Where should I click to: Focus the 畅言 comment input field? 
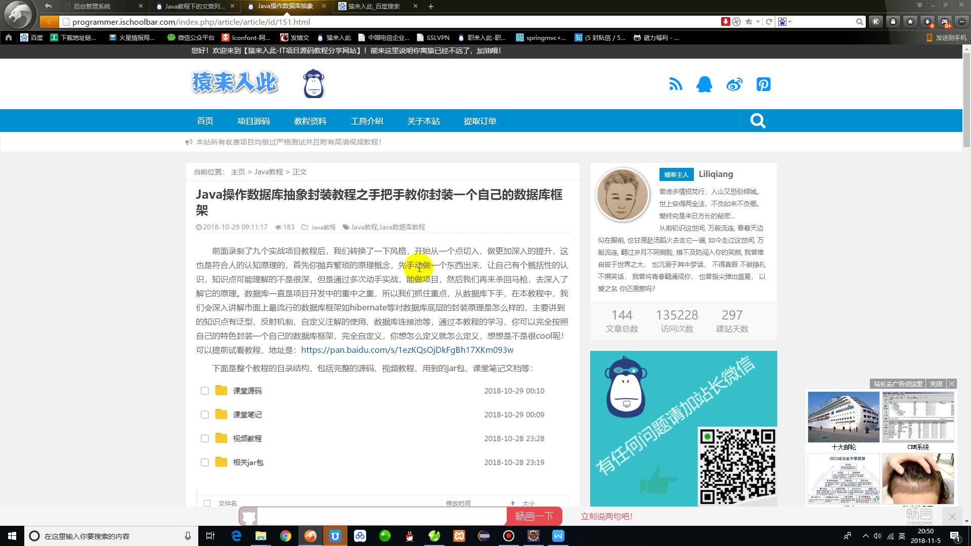point(381,516)
